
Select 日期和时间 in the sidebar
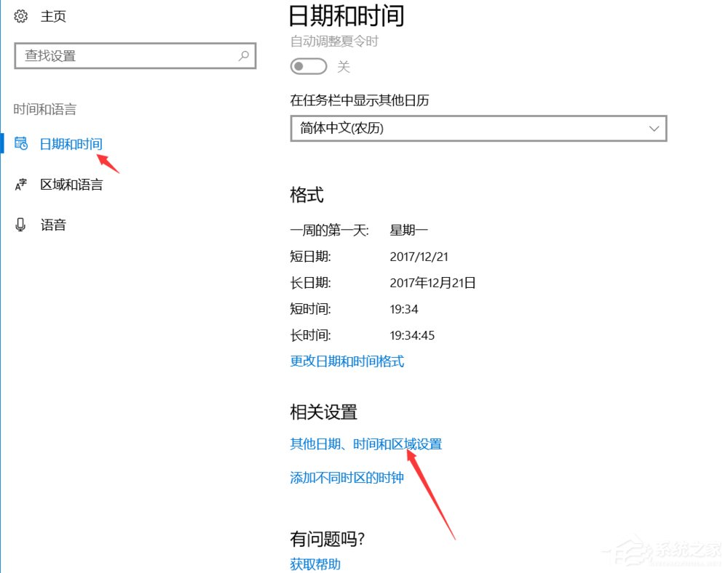[70, 143]
